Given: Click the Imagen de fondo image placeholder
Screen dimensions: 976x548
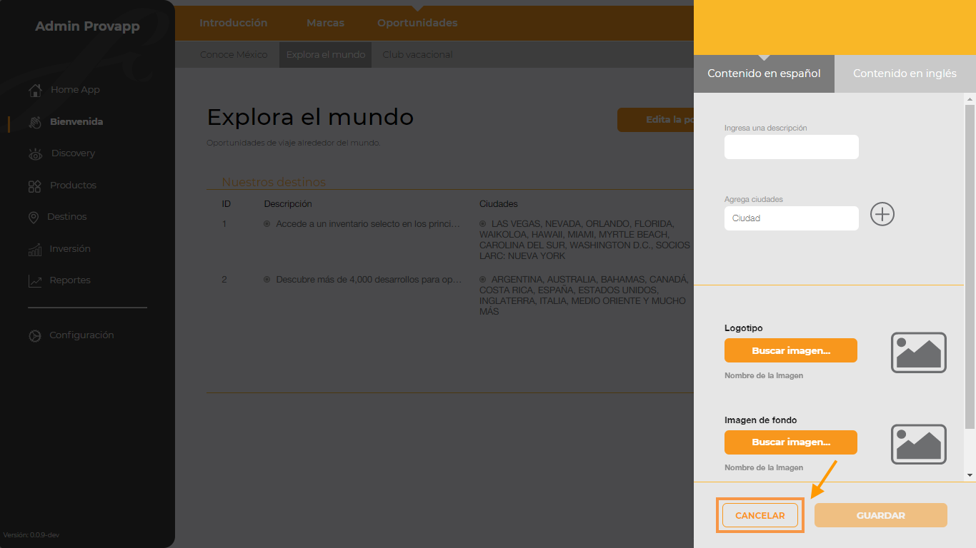Looking at the screenshot, I should [919, 445].
